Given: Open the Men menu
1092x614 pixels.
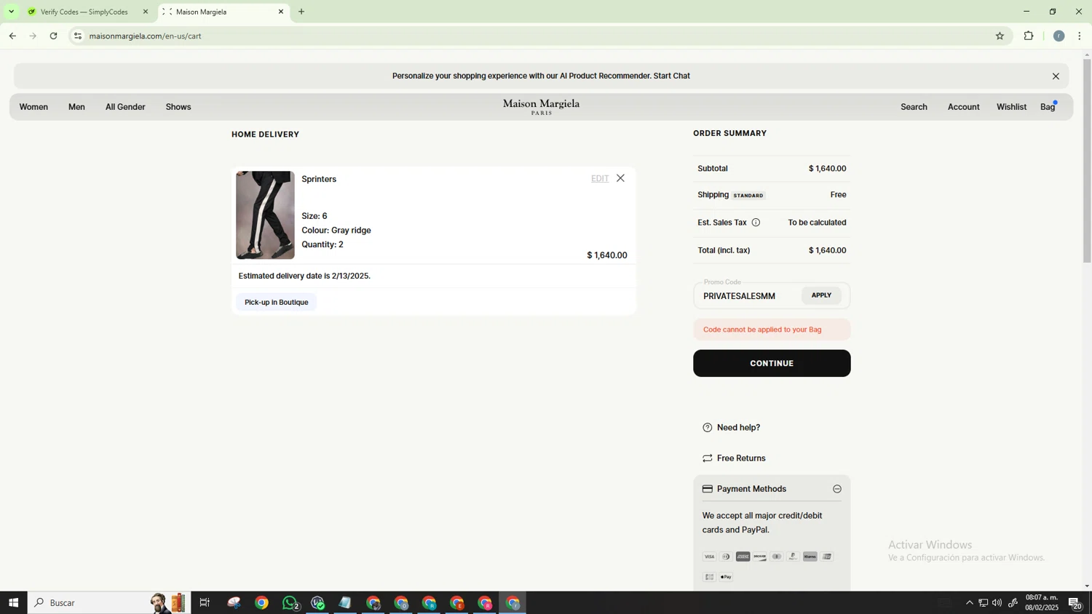Looking at the screenshot, I should [76, 107].
